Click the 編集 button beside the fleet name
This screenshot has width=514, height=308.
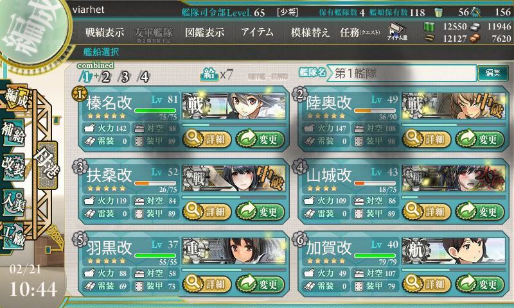tap(493, 73)
